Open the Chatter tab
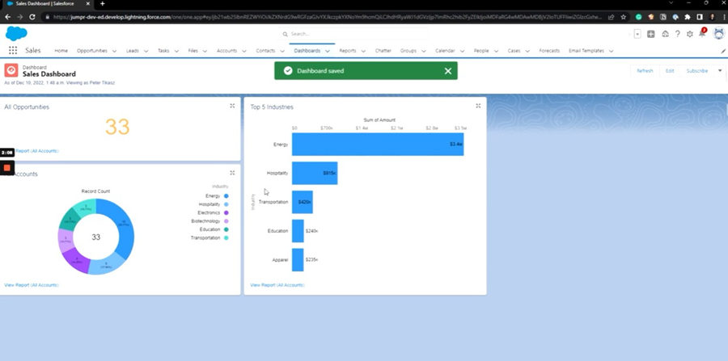The height and width of the screenshot is (361, 728). (x=383, y=51)
